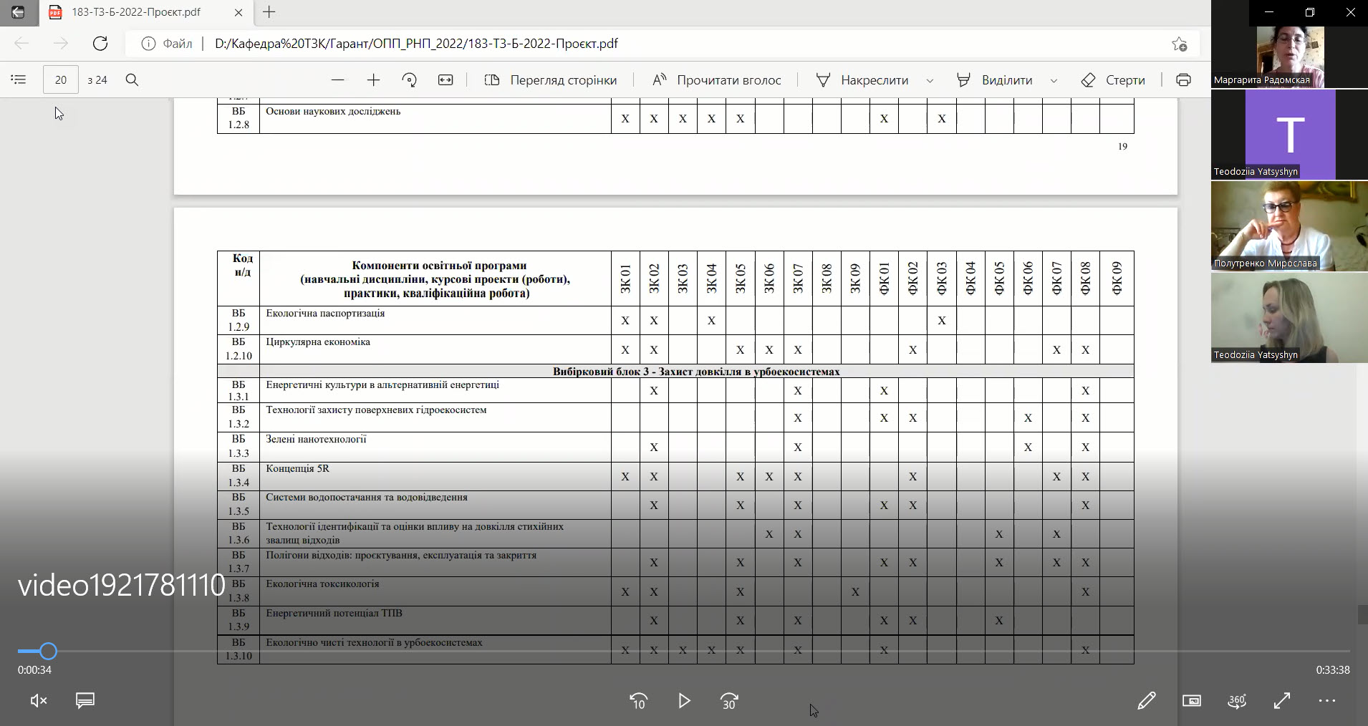Print the PDF document
Screen dimensions: 1368x726
click(x=1183, y=79)
